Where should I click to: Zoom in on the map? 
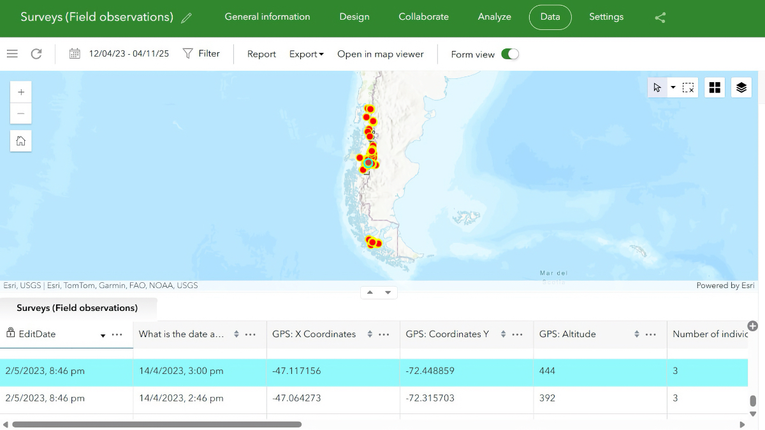21,92
